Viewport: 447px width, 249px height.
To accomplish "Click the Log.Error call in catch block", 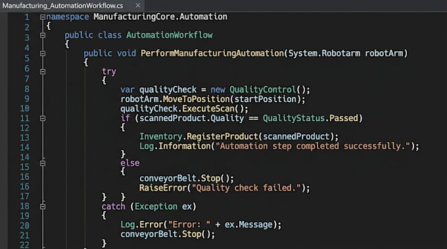I will (141, 225).
